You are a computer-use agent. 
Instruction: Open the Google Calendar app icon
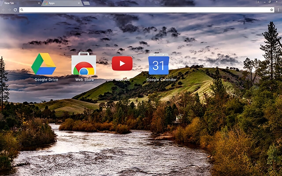click(159, 64)
